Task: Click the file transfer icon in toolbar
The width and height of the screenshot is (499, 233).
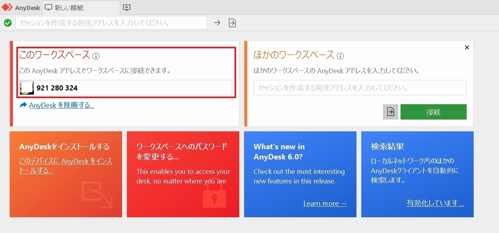Action: tap(233, 23)
